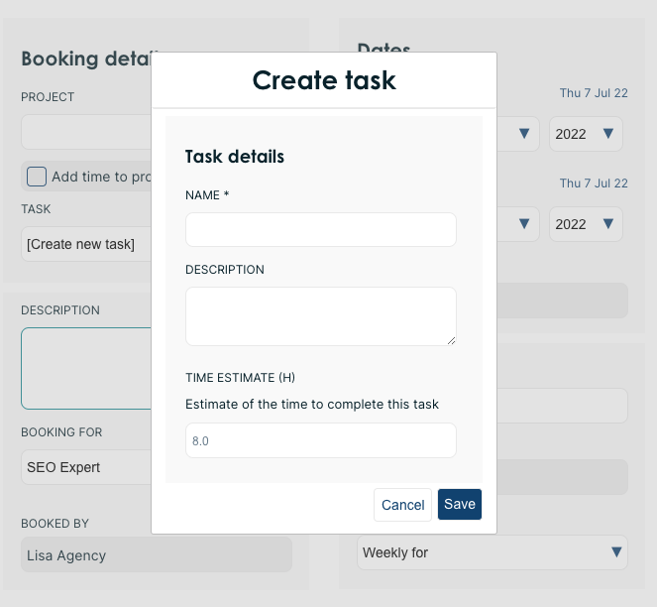Click the Name field in Create task dialog
Screen dimensions: 657x607
coord(320,229)
